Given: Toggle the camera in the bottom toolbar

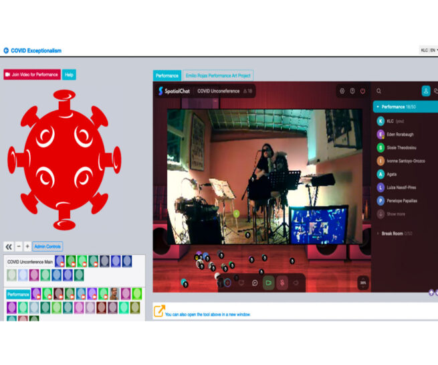Looking at the screenshot, I should pyautogui.click(x=268, y=283).
